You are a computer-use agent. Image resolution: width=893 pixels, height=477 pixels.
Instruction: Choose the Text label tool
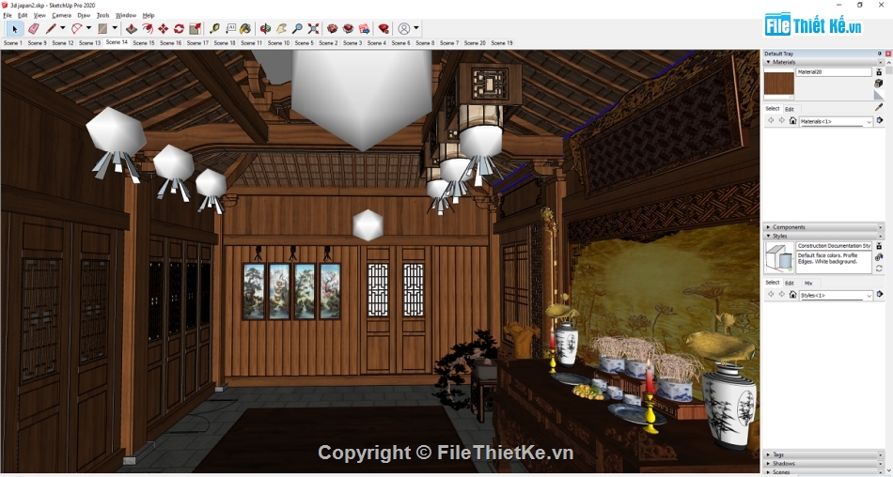pyautogui.click(x=230, y=28)
